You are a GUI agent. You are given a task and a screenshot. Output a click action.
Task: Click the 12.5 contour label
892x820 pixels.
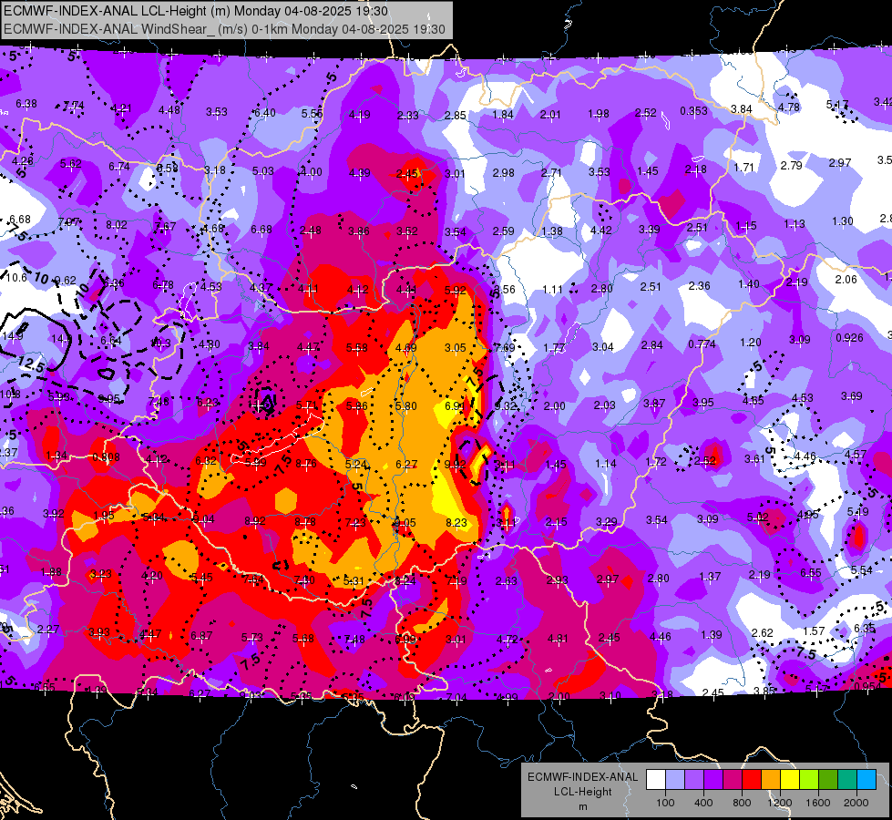(31, 364)
